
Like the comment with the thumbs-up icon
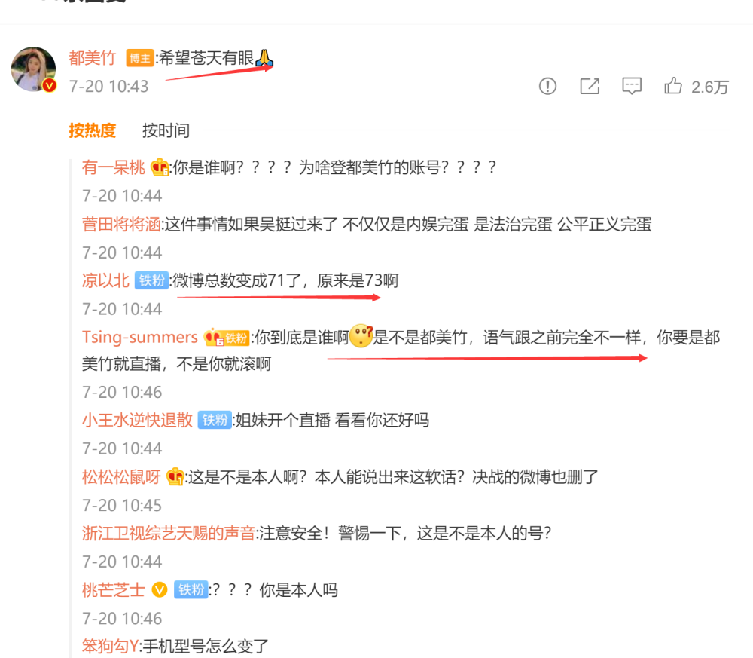pos(672,86)
